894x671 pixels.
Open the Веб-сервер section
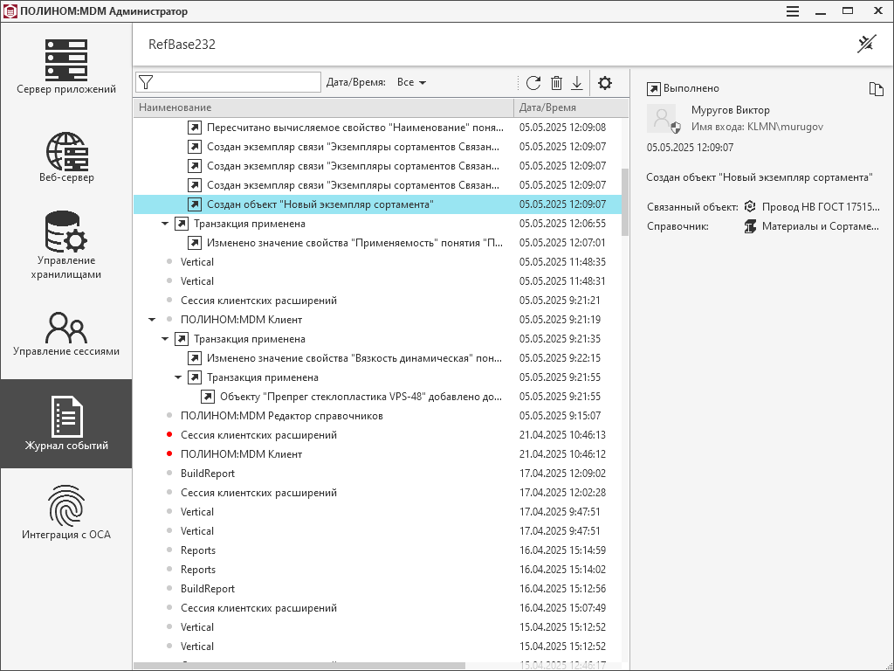click(66, 157)
